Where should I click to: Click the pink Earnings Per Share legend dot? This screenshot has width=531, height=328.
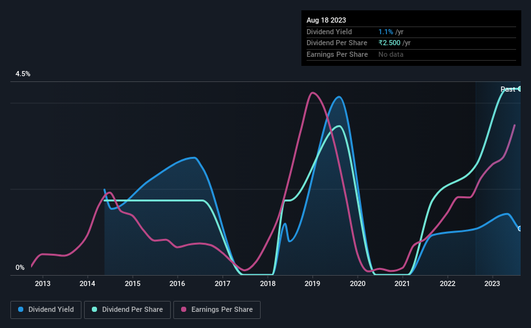[x=184, y=309]
